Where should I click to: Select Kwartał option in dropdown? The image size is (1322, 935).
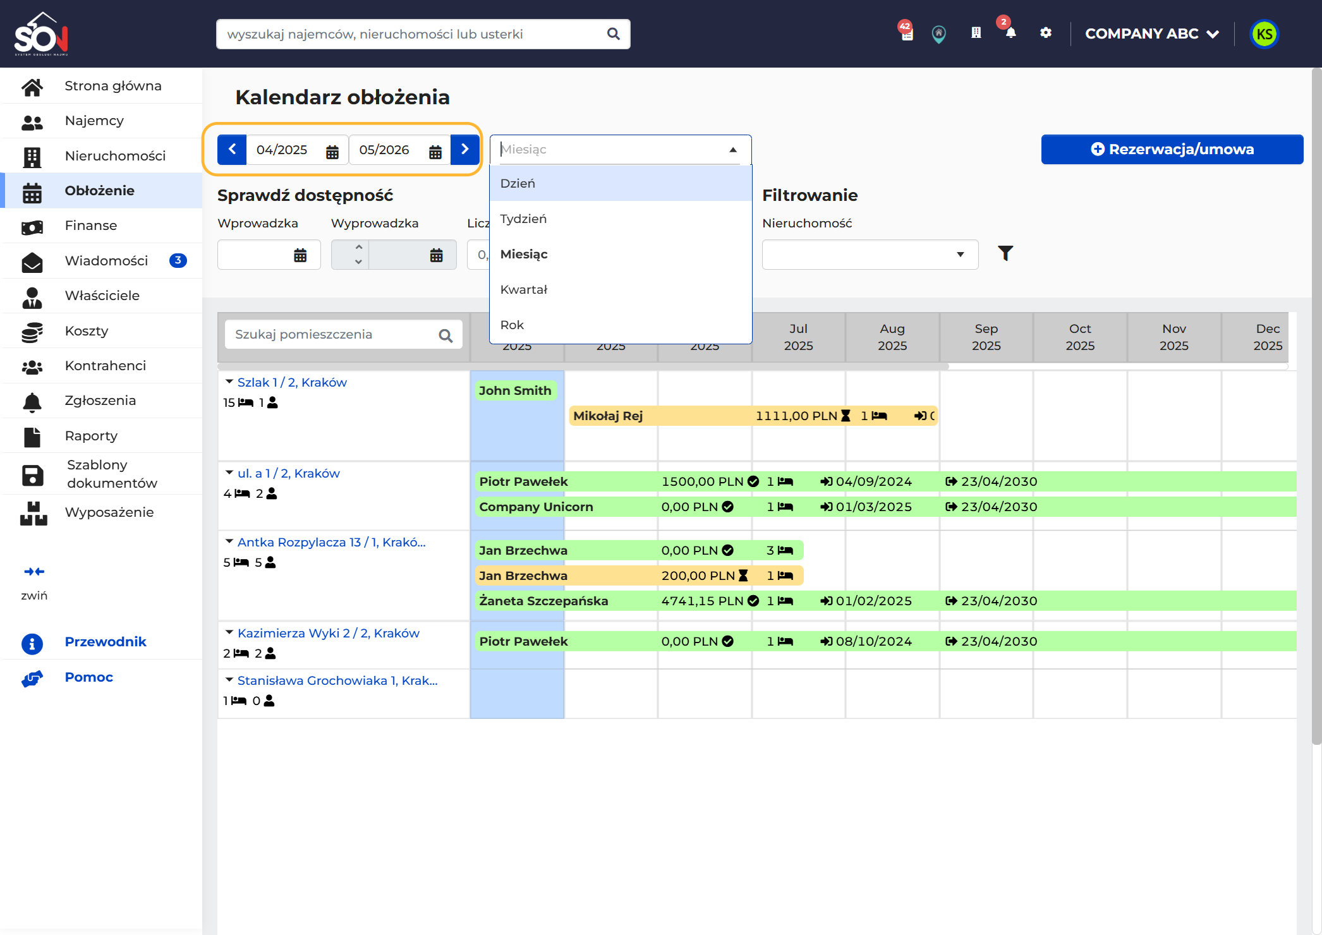[621, 289]
